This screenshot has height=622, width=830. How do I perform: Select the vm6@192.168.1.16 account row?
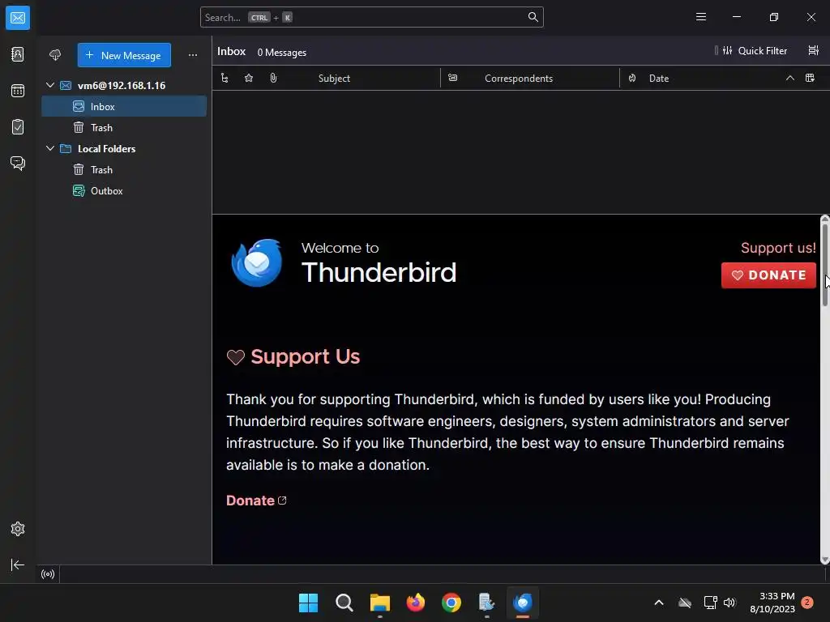124,85
